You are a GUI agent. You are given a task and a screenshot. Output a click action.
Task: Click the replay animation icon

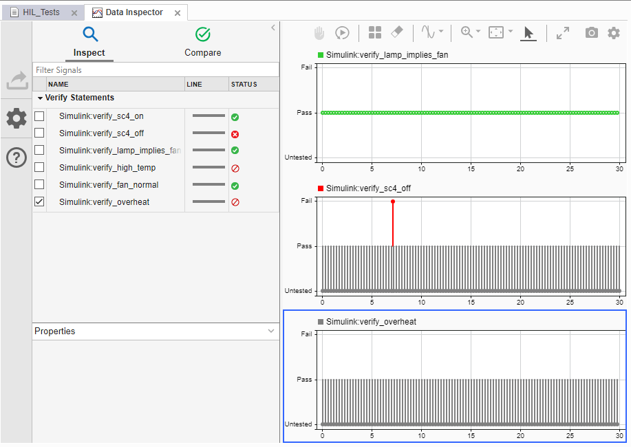click(342, 32)
